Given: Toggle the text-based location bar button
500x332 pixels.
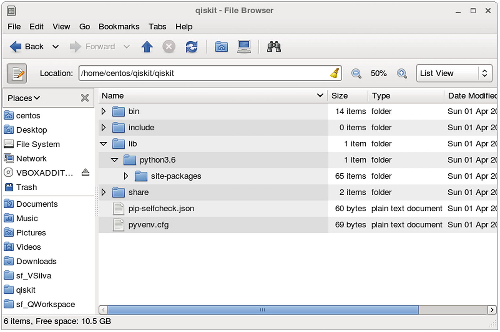Looking at the screenshot, I should tap(17, 73).
